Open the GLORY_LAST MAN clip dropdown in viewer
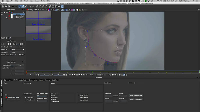The width and height of the screenshot is (200, 112). click(33, 10)
